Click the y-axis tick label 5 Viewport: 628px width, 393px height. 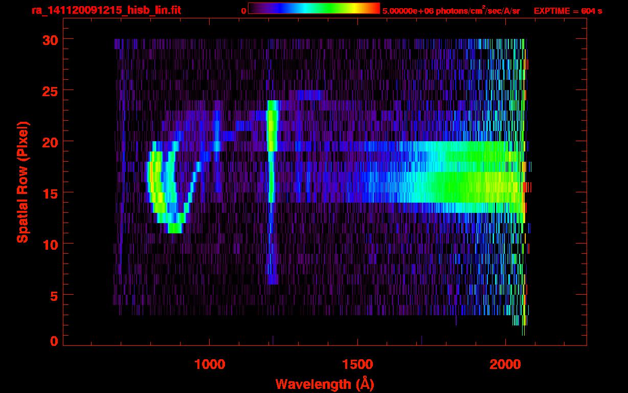(x=53, y=296)
